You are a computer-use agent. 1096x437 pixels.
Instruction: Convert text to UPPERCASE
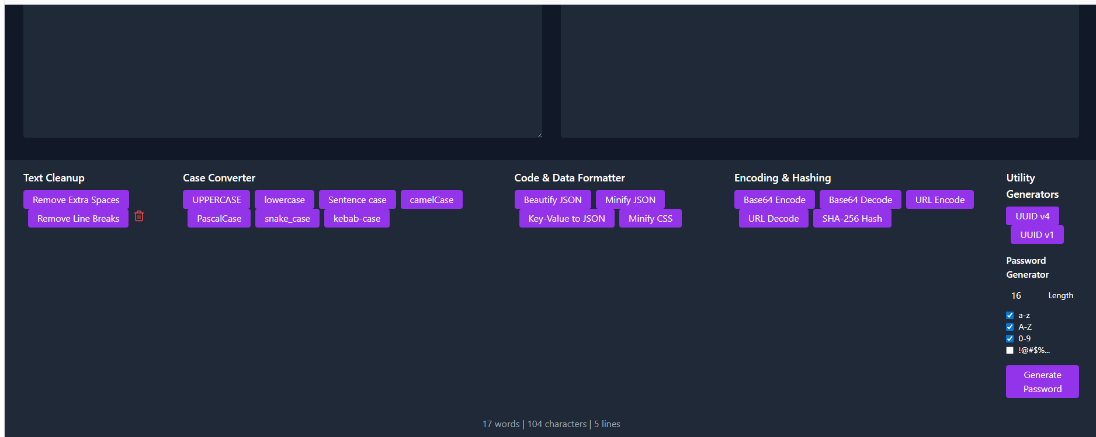[x=217, y=200]
